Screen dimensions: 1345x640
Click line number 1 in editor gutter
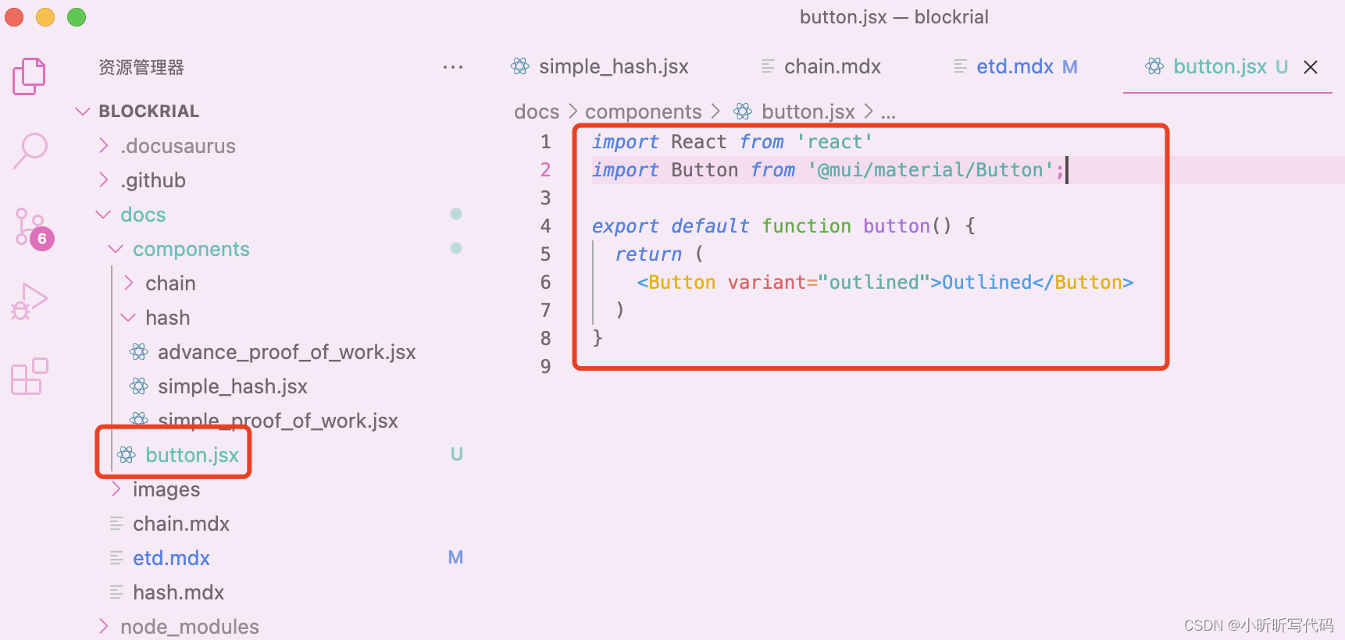[x=545, y=142]
